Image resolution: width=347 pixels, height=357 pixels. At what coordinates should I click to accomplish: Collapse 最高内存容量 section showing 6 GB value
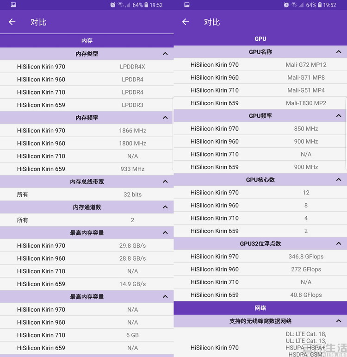pos(165,297)
